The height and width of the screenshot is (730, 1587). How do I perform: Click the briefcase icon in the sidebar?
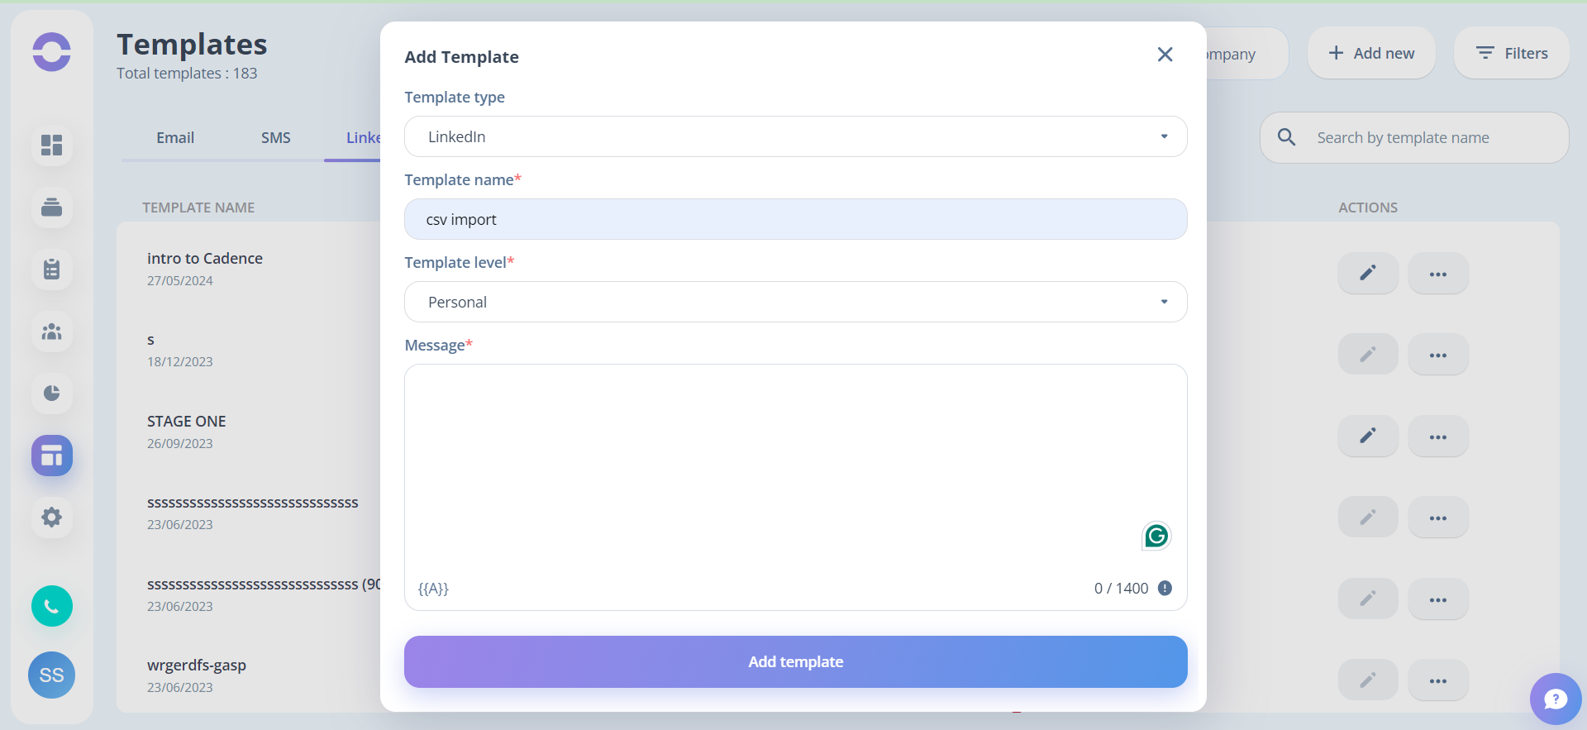51,208
